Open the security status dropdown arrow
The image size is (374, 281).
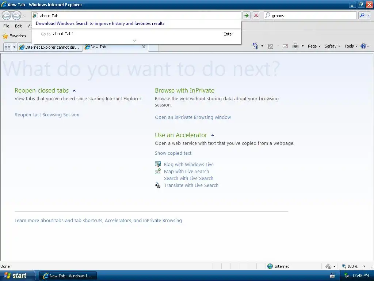[334, 266]
